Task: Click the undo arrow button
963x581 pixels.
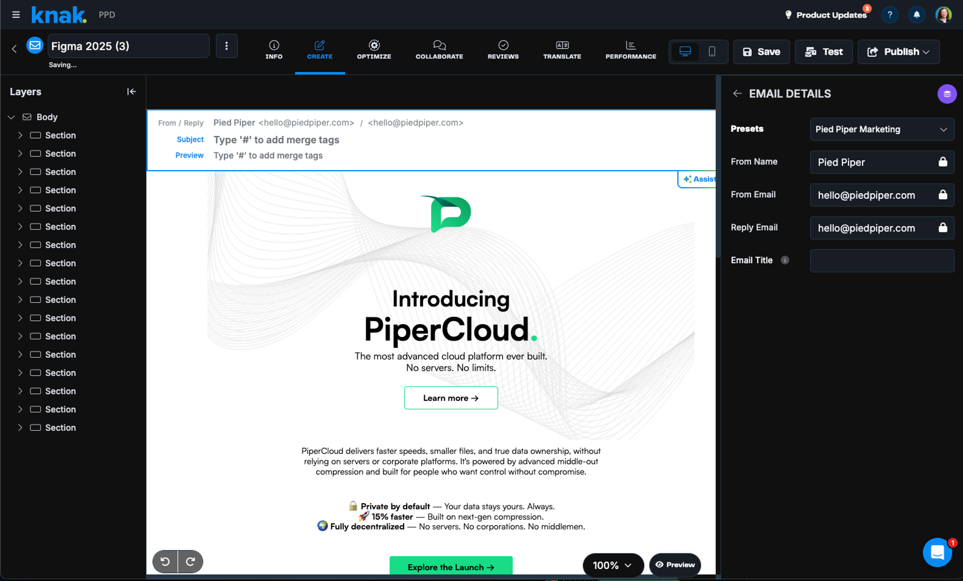Action: 165,562
